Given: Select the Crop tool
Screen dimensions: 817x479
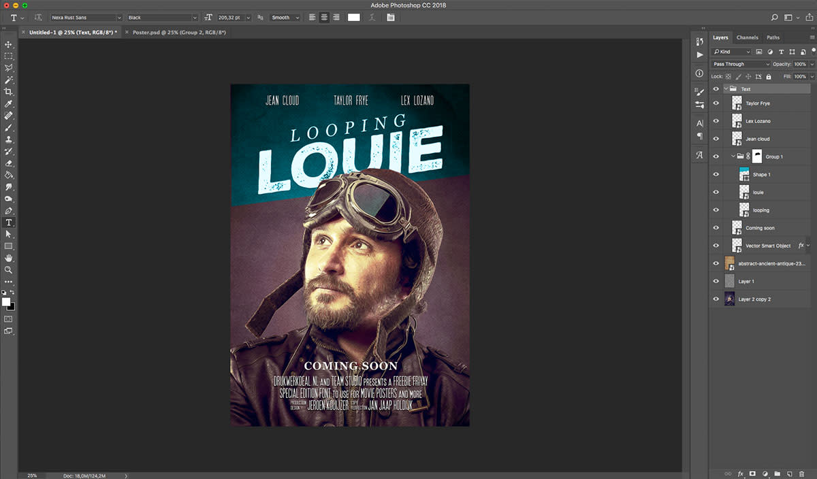Looking at the screenshot, I should (9, 91).
